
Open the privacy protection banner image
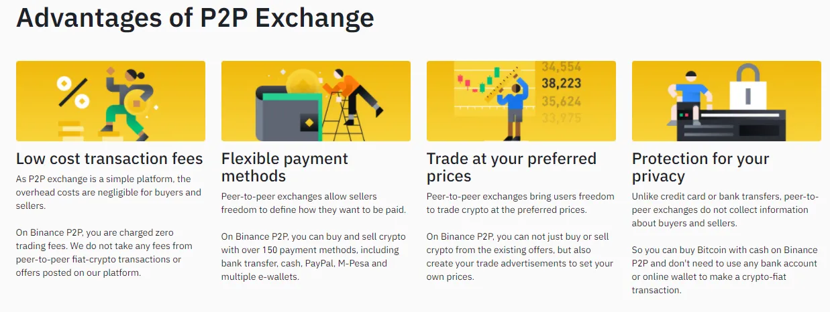727,101
